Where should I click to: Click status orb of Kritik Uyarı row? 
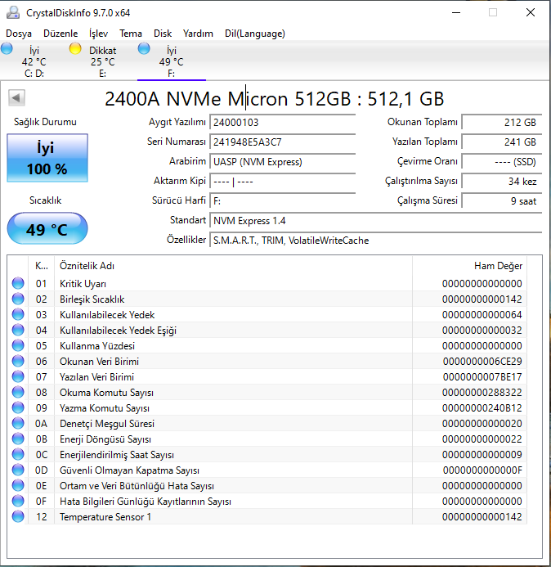18,283
